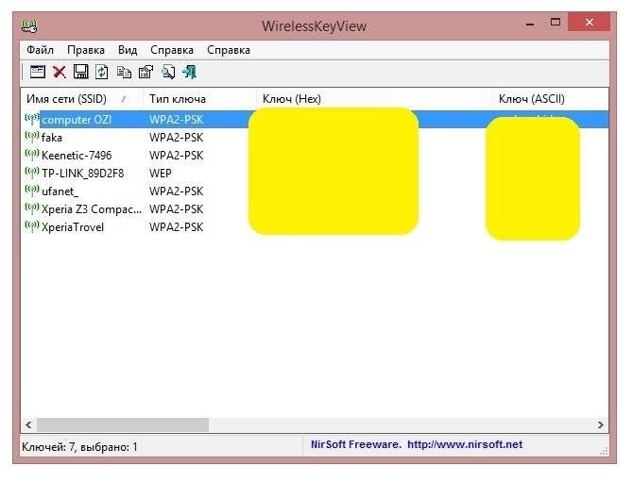Screen dimensions: 633x482
Task: Open the Find icon with magnifier
Action: [168, 72]
